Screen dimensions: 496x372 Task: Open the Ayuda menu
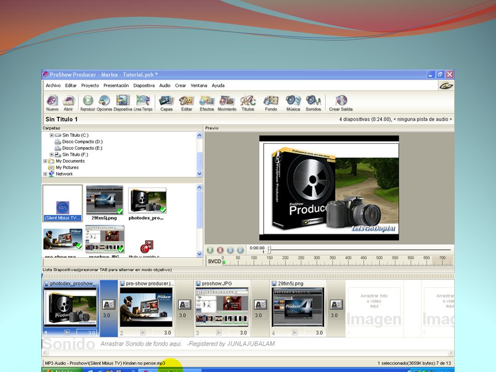pyautogui.click(x=218, y=85)
